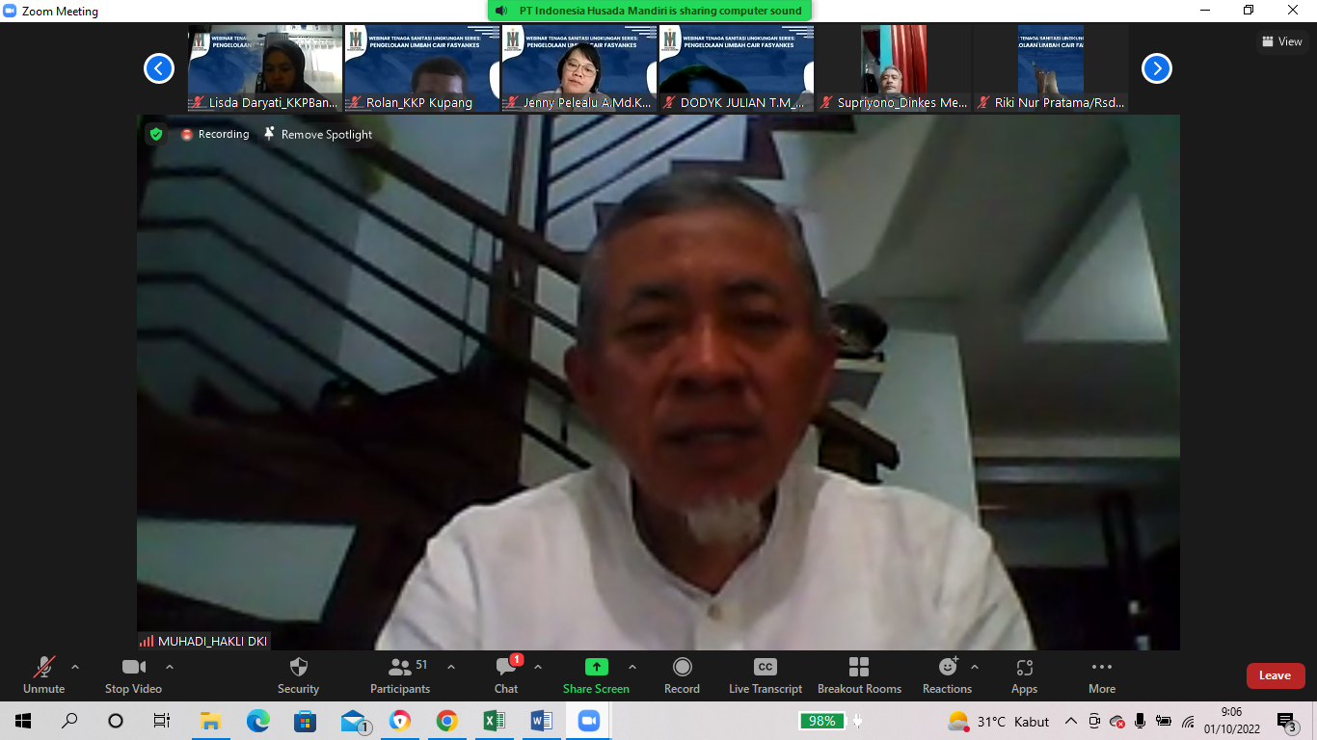Open Word from the taskbar

point(541,721)
